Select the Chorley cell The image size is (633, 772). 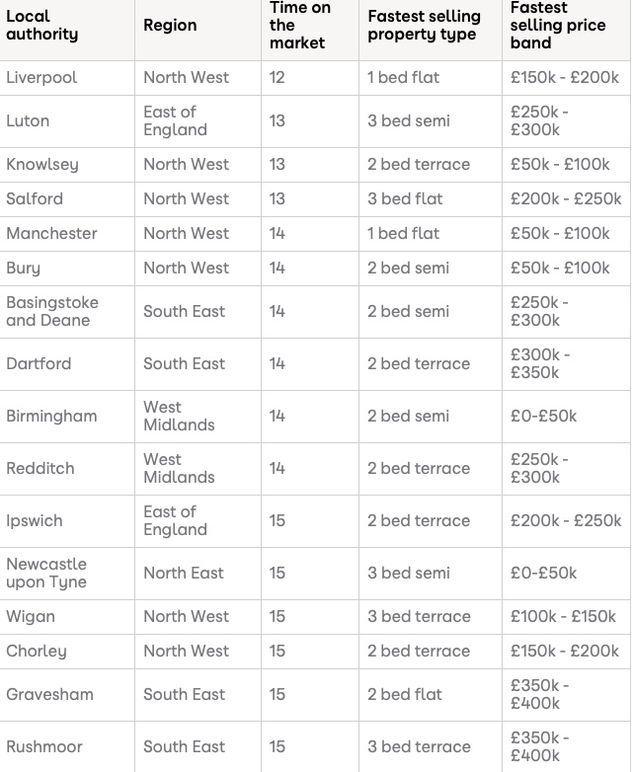point(37,652)
